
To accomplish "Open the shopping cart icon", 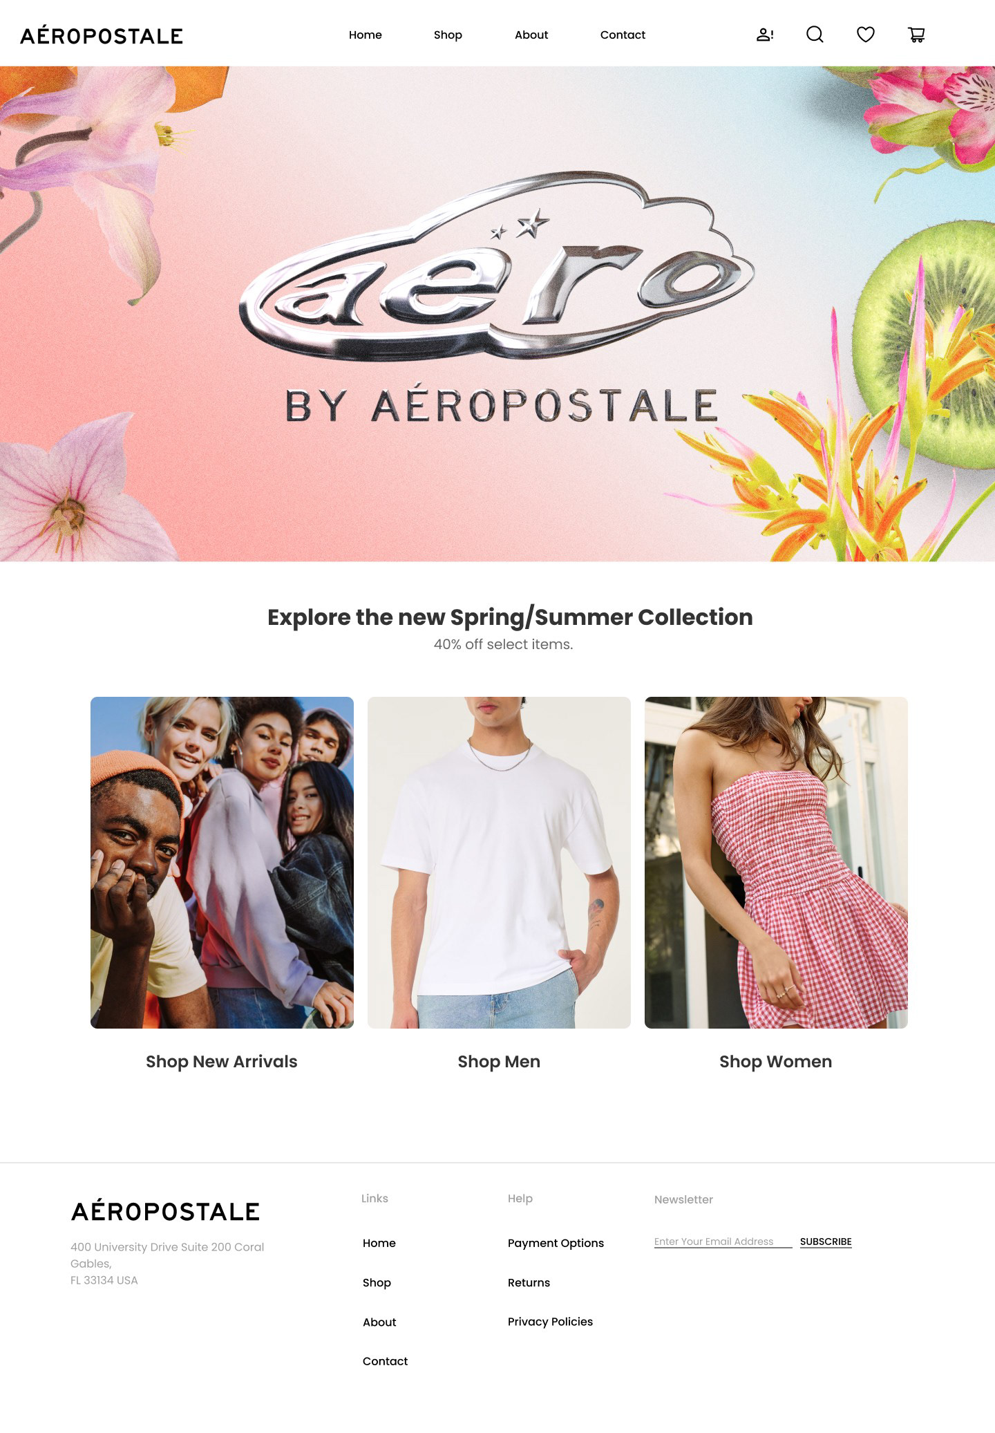I will tap(916, 35).
